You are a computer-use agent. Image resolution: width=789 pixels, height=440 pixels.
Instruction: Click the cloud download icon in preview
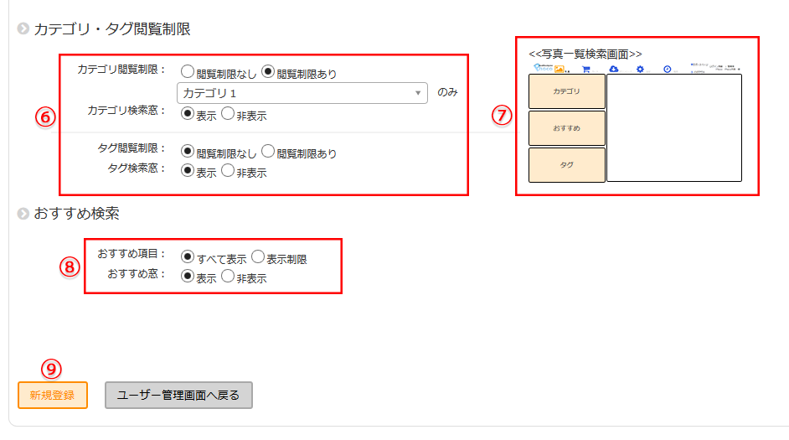[613, 69]
